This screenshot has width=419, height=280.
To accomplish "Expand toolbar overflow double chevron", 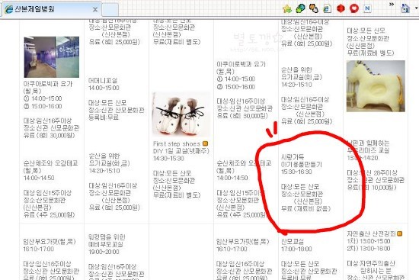I will click(392, 5).
